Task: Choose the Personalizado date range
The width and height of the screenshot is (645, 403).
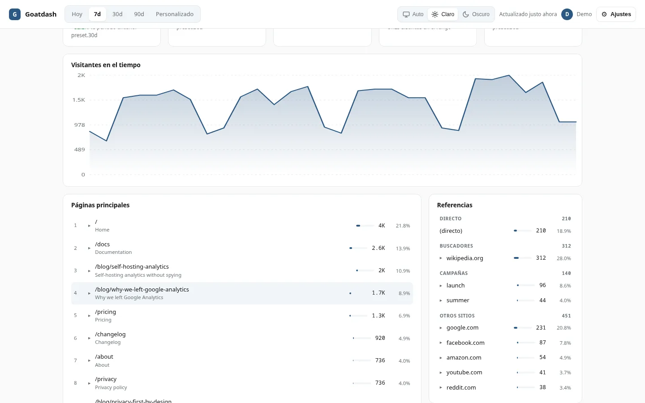Action: point(175,14)
